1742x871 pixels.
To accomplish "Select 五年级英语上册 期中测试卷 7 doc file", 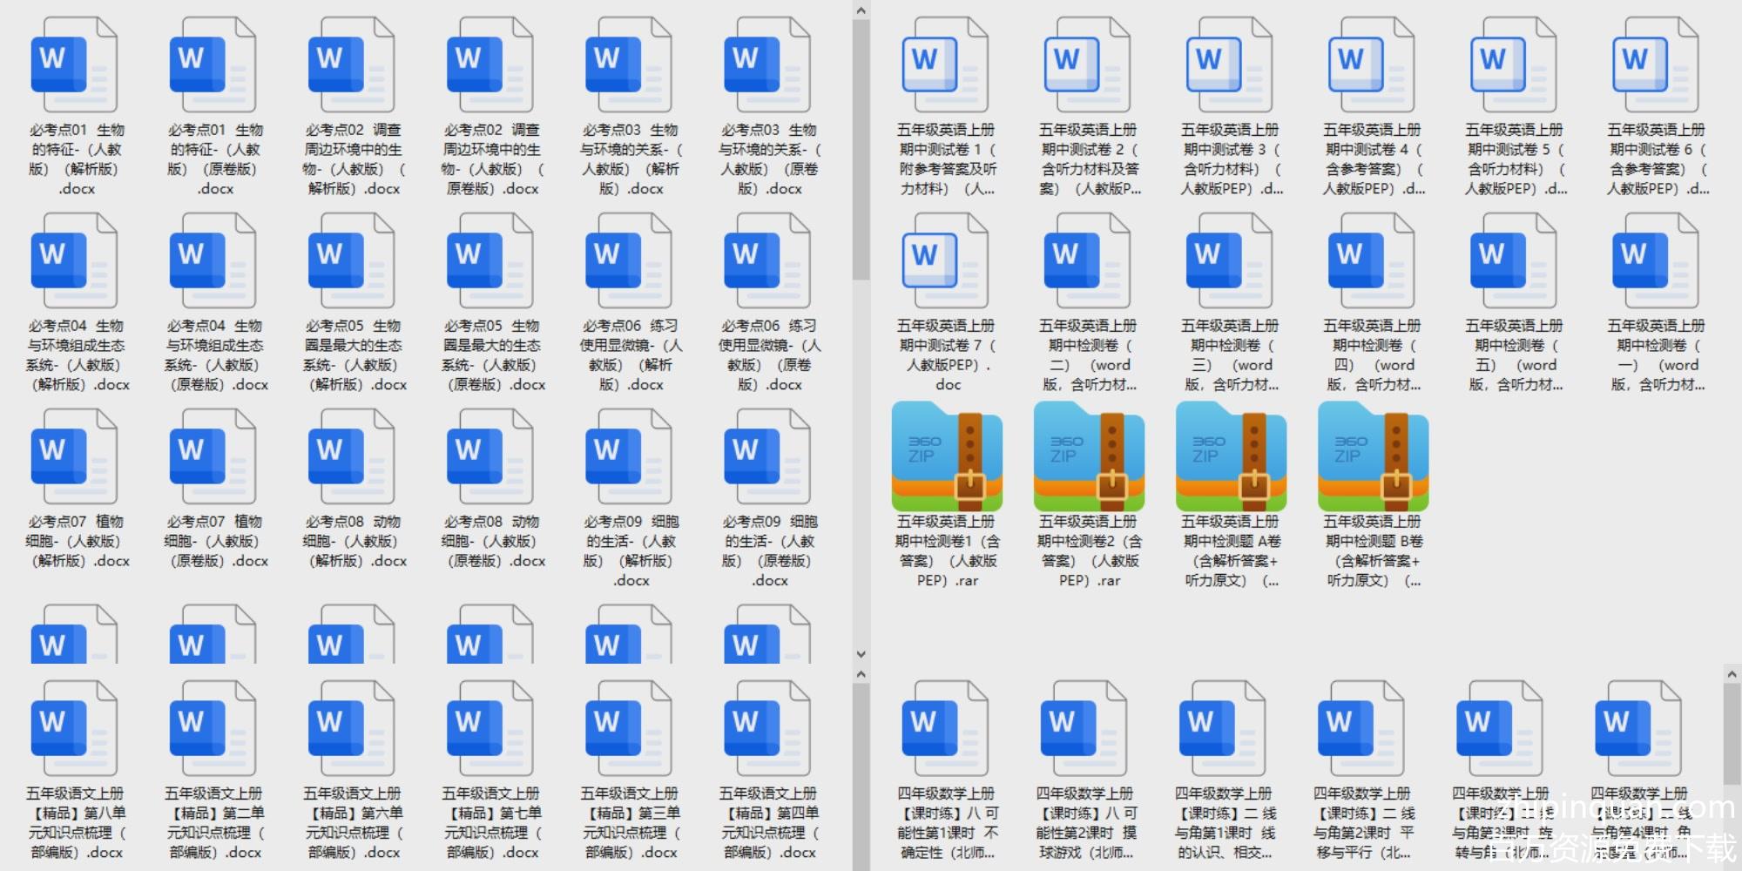I will click(x=946, y=261).
